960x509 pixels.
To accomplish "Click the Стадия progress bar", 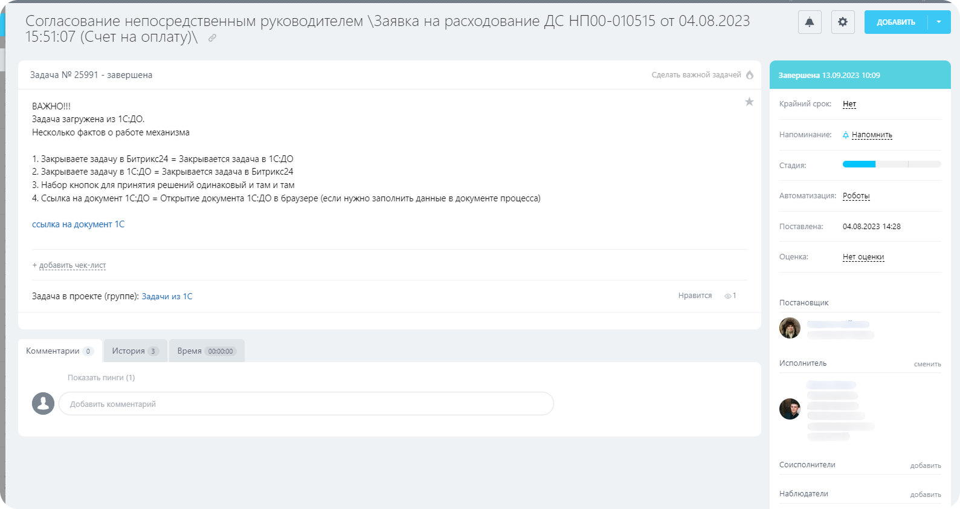I will (891, 164).
